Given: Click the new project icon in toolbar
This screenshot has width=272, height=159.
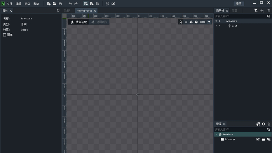Looking at the screenshot, I should pyautogui.click(x=49, y=3).
